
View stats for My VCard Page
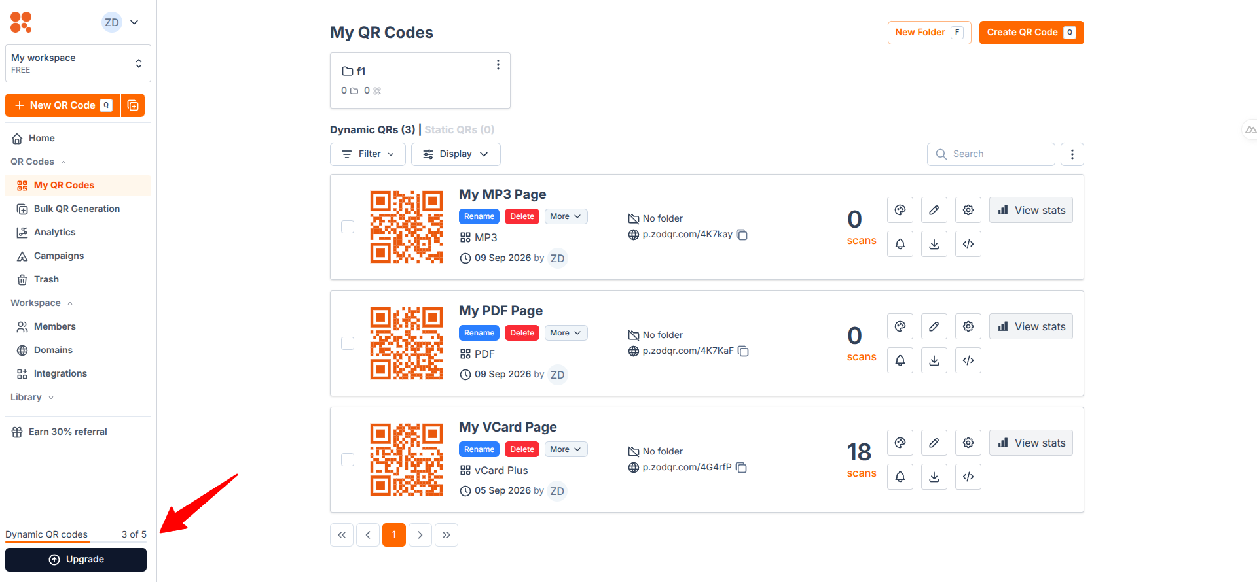(1031, 443)
